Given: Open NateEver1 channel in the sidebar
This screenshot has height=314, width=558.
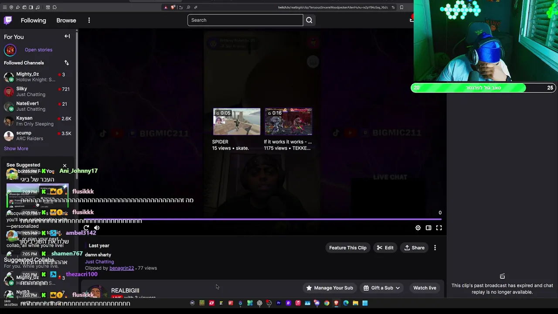Looking at the screenshot, I should pos(38,106).
